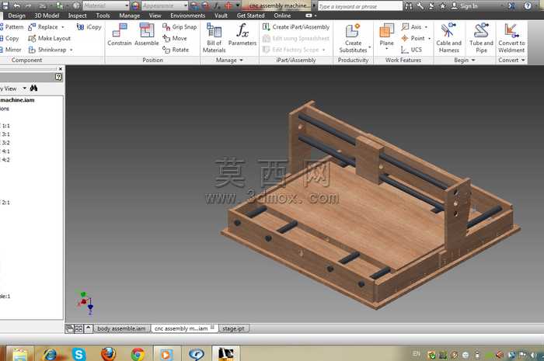
Task: Open the Plane tool dropdown arrow
Action: pyautogui.click(x=386, y=49)
